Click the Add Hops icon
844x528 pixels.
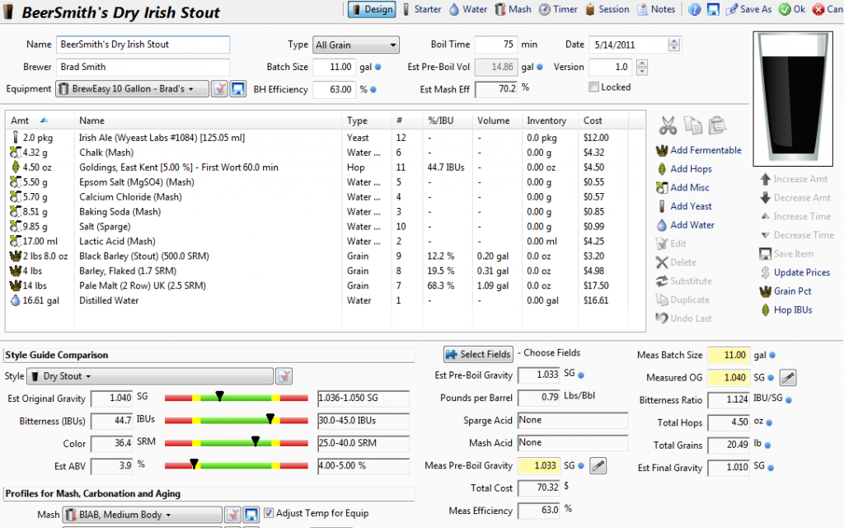point(662,169)
